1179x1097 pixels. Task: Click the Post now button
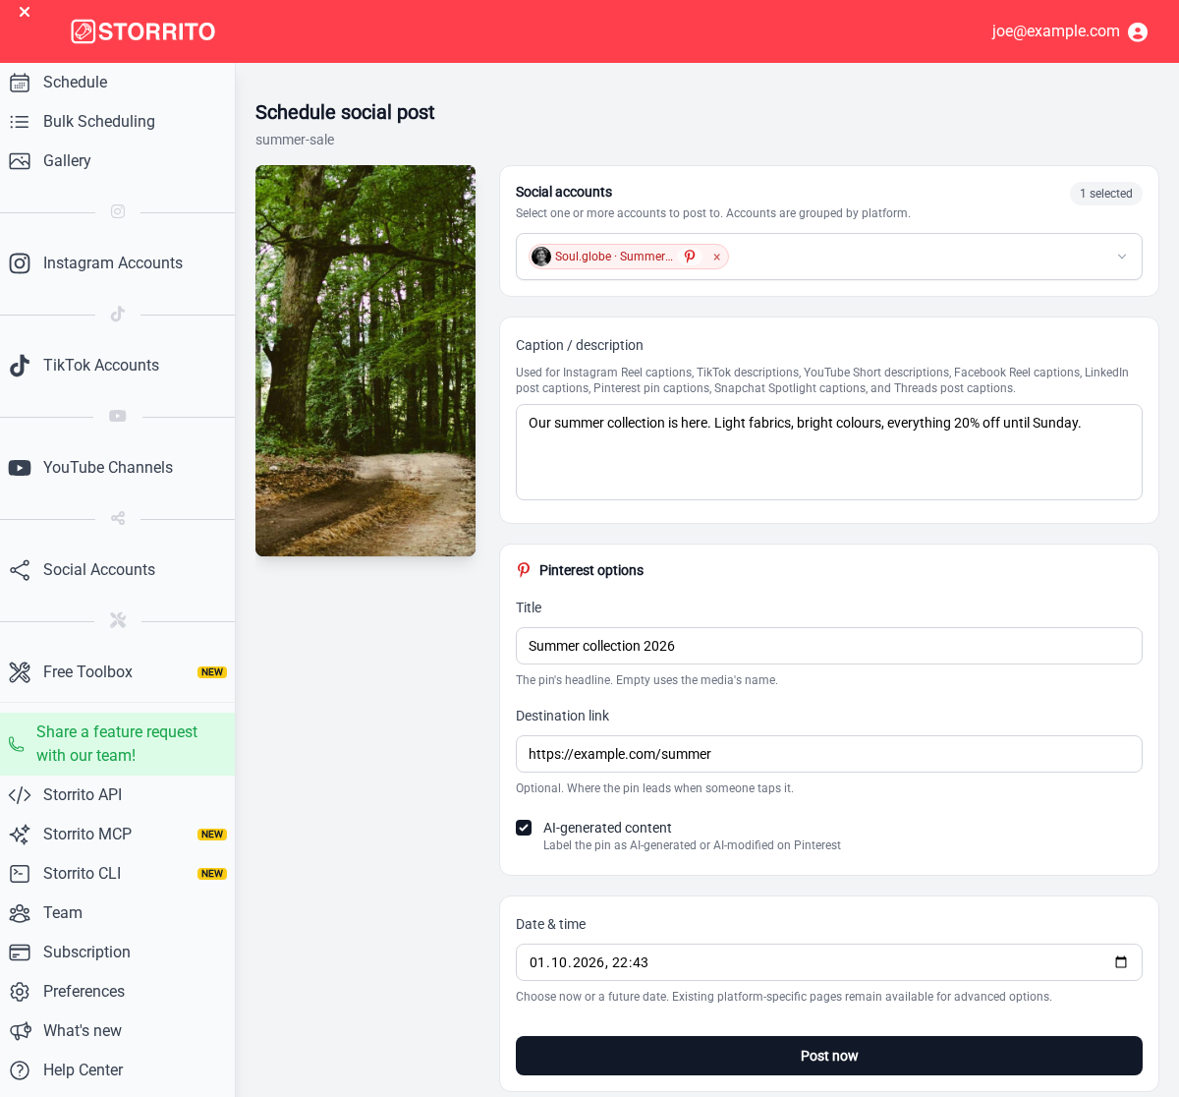click(x=829, y=1056)
